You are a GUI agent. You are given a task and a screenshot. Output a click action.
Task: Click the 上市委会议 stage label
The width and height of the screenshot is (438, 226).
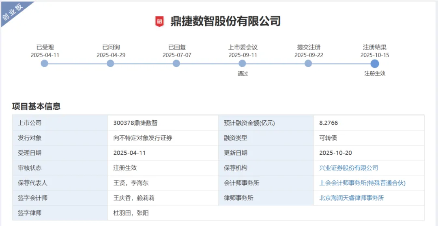point(243,47)
